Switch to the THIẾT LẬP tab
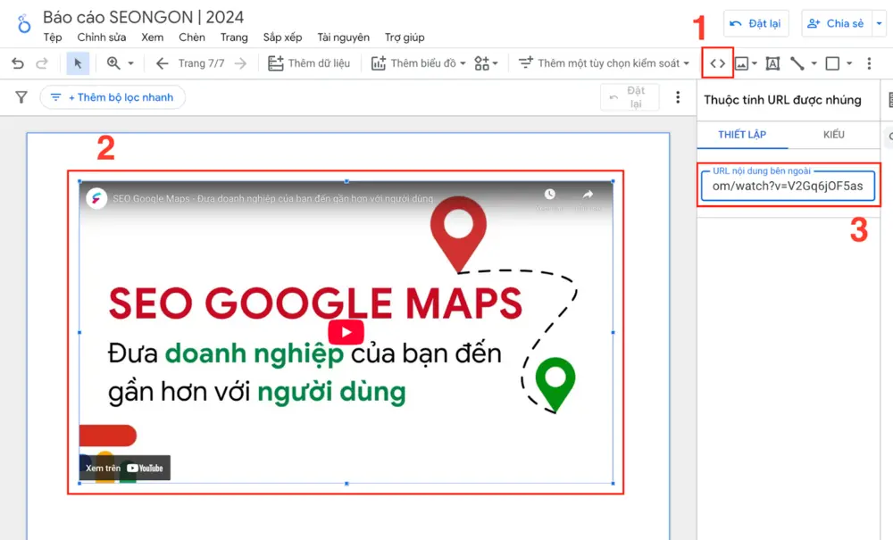The width and height of the screenshot is (893, 540). coord(742,135)
